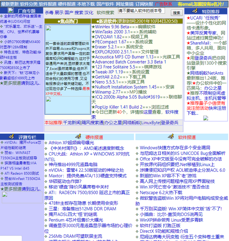Viewport: 229px width, 241px height.
Task: Open LinuxByte recommended site link
Action: point(151,123)
